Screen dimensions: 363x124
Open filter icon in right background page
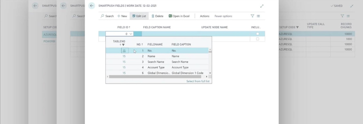[x=342, y=16]
